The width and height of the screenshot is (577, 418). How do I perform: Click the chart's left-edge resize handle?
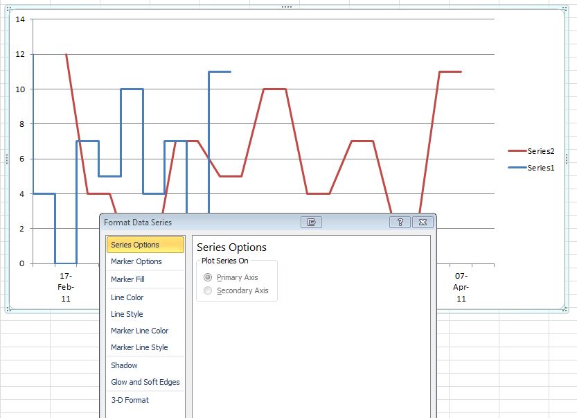[6, 158]
